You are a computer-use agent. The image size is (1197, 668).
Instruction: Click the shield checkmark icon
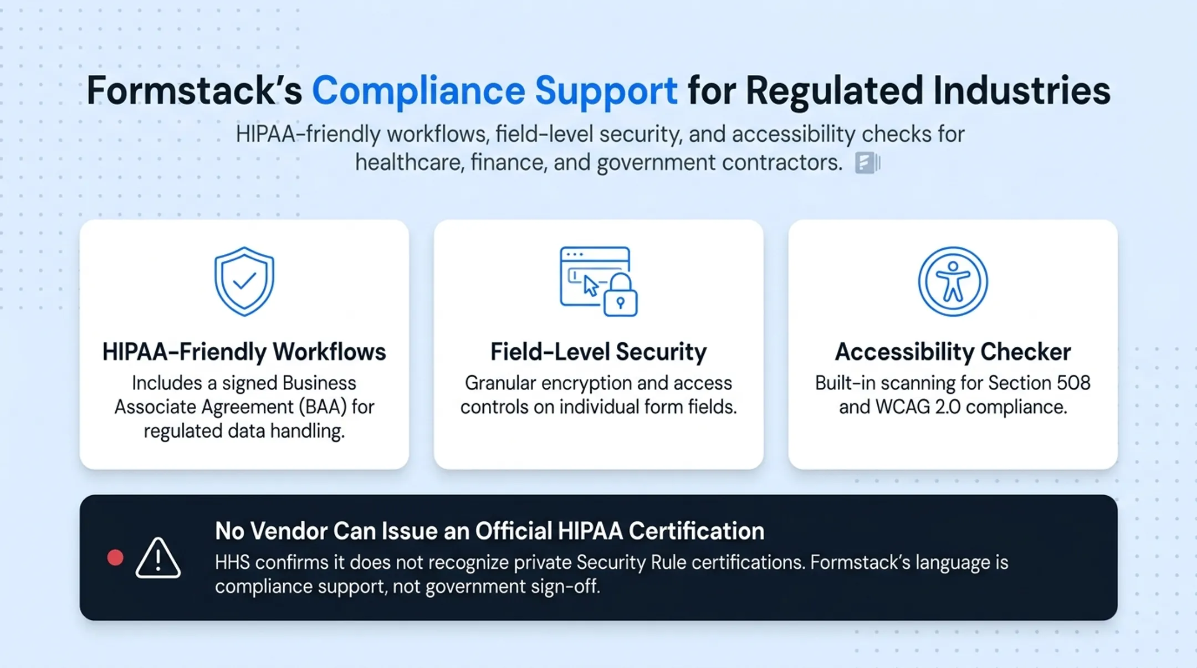coord(244,281)
